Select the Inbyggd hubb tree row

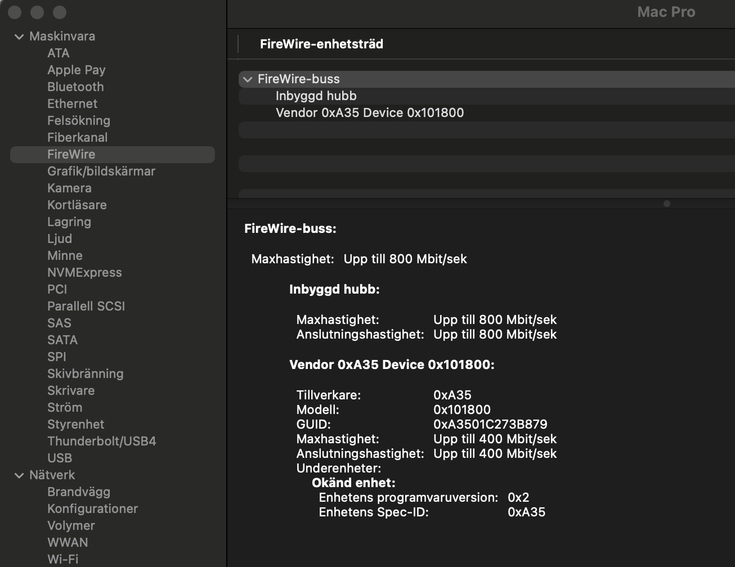tap(487, 96)
